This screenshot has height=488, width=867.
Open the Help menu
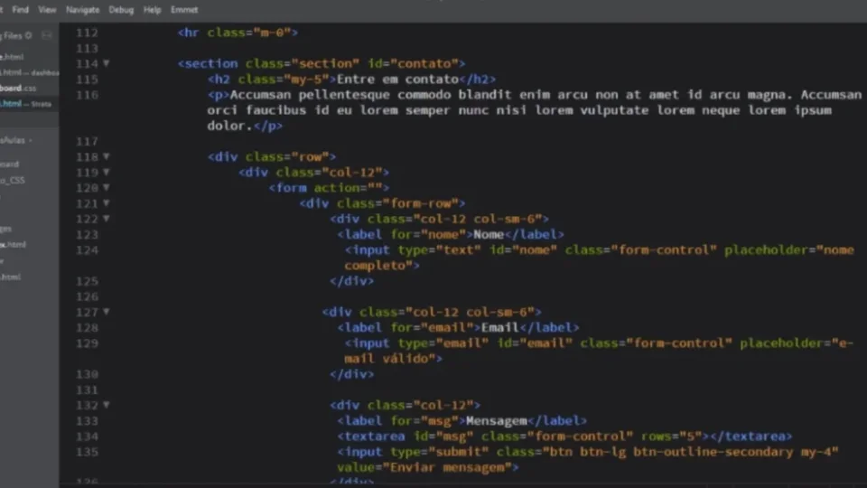pyautogui.click(x=152, y=10)
